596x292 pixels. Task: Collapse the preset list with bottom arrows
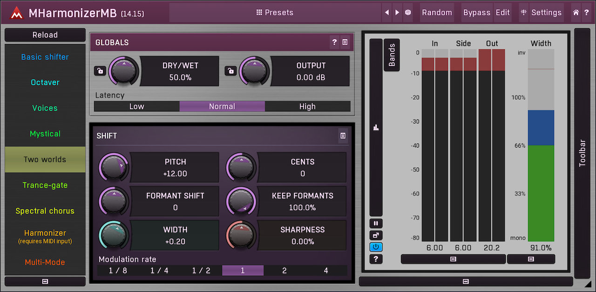click(x=45, y=281)
